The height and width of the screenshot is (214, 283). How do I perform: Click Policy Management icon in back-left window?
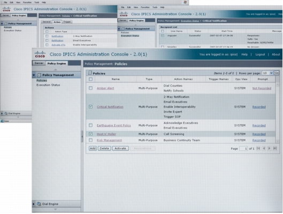[6, 24]
